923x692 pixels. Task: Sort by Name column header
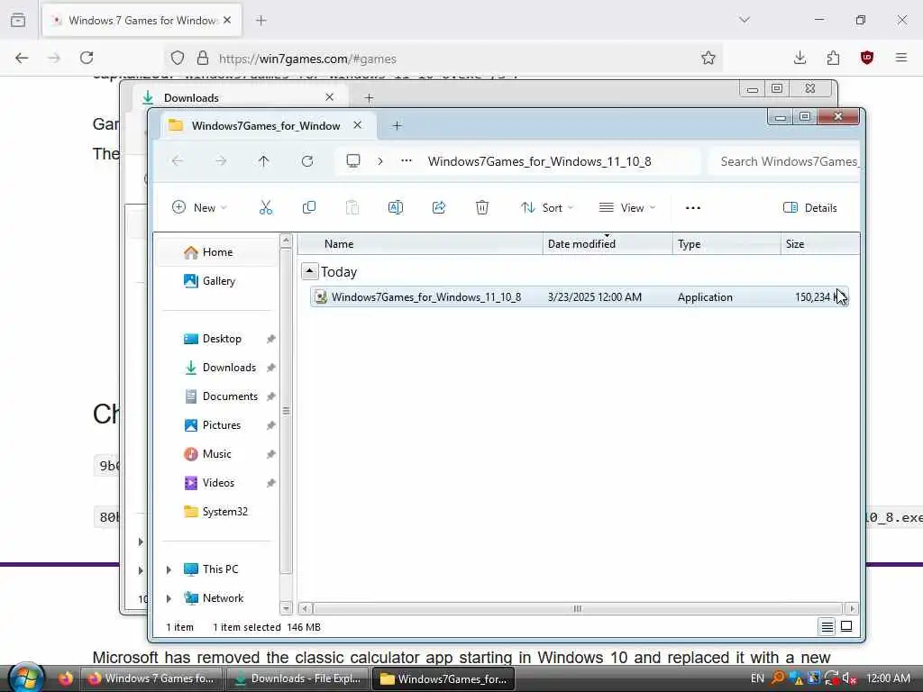[x=420, y=243]
